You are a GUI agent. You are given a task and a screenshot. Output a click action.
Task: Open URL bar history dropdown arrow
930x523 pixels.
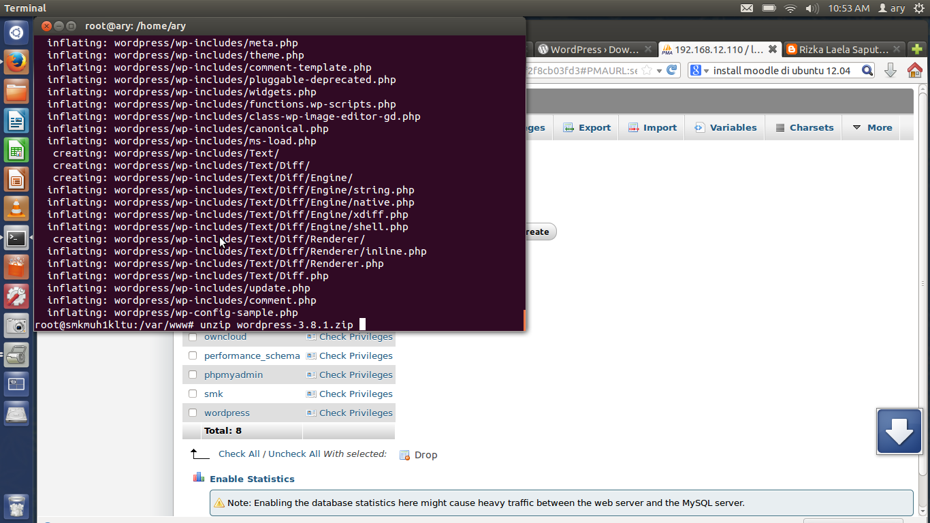coord(660,70)
